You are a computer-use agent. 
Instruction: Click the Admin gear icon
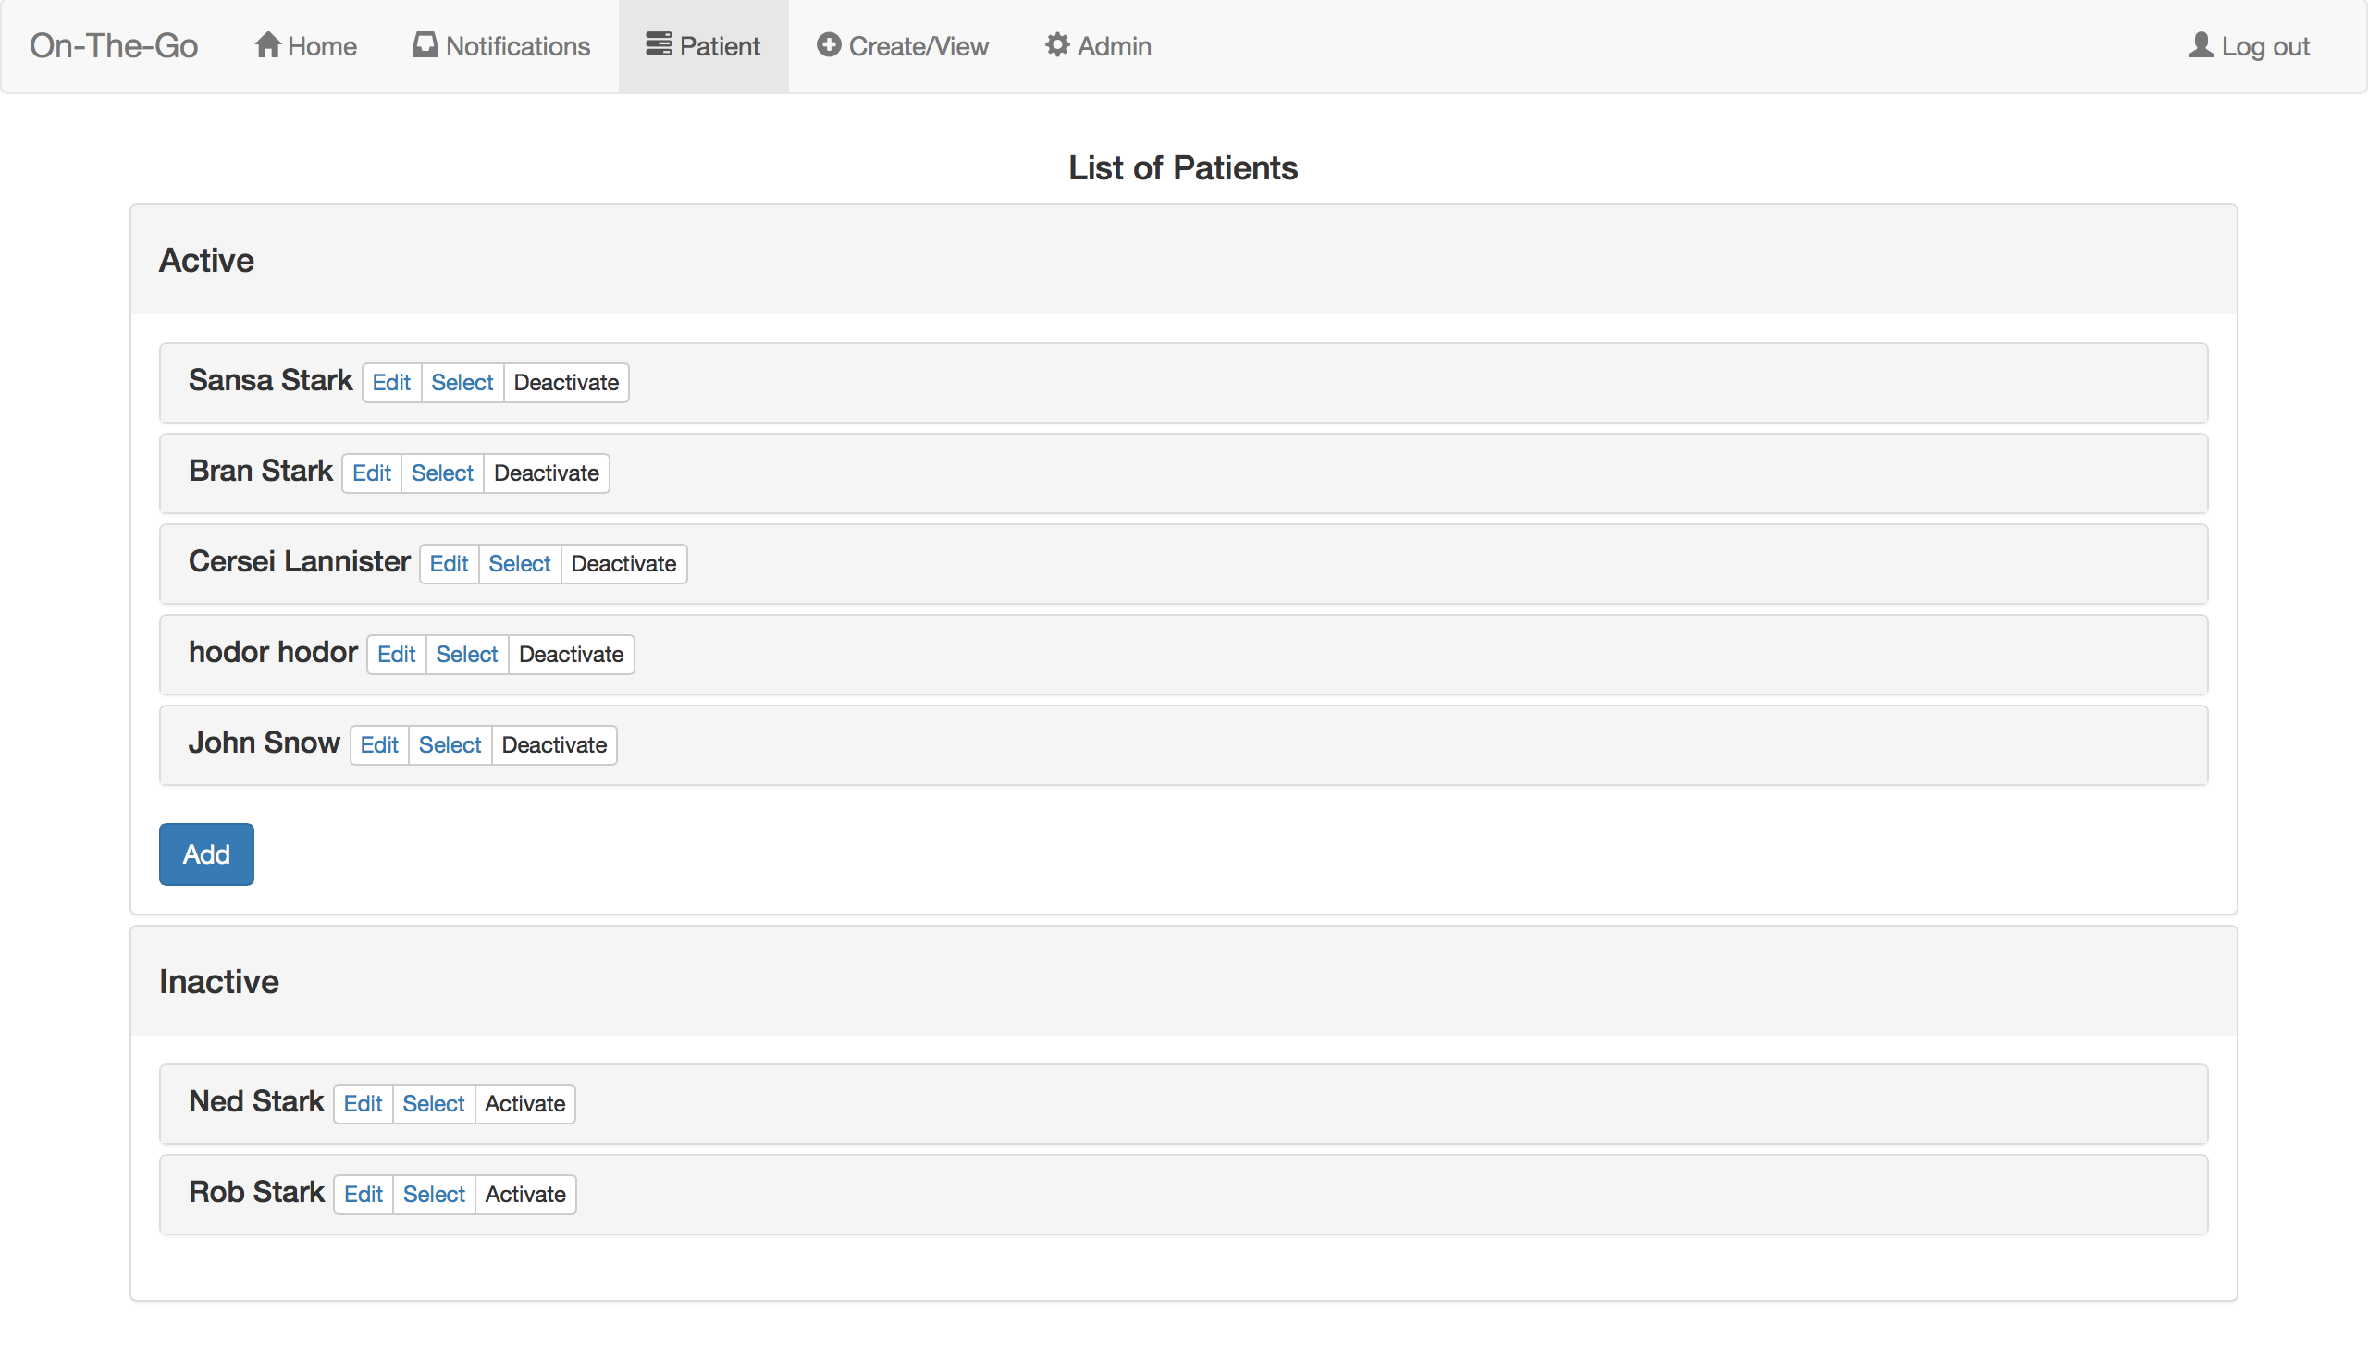[1057, 45]
